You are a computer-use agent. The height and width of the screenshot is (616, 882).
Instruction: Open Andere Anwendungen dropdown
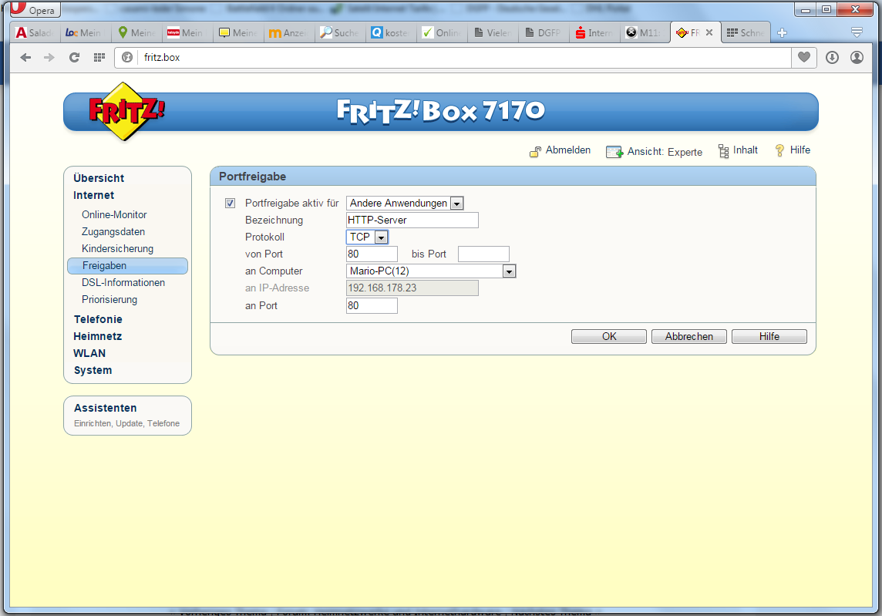[405, 203]
